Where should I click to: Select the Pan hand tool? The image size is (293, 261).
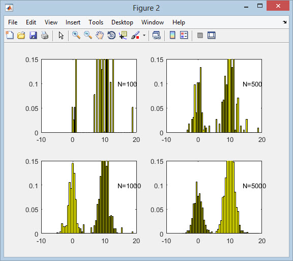tap(100, 35)
